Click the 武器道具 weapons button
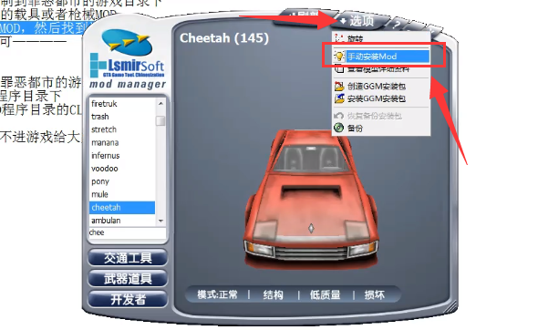Viewport: 538px width, 330px height. (128, 279)
